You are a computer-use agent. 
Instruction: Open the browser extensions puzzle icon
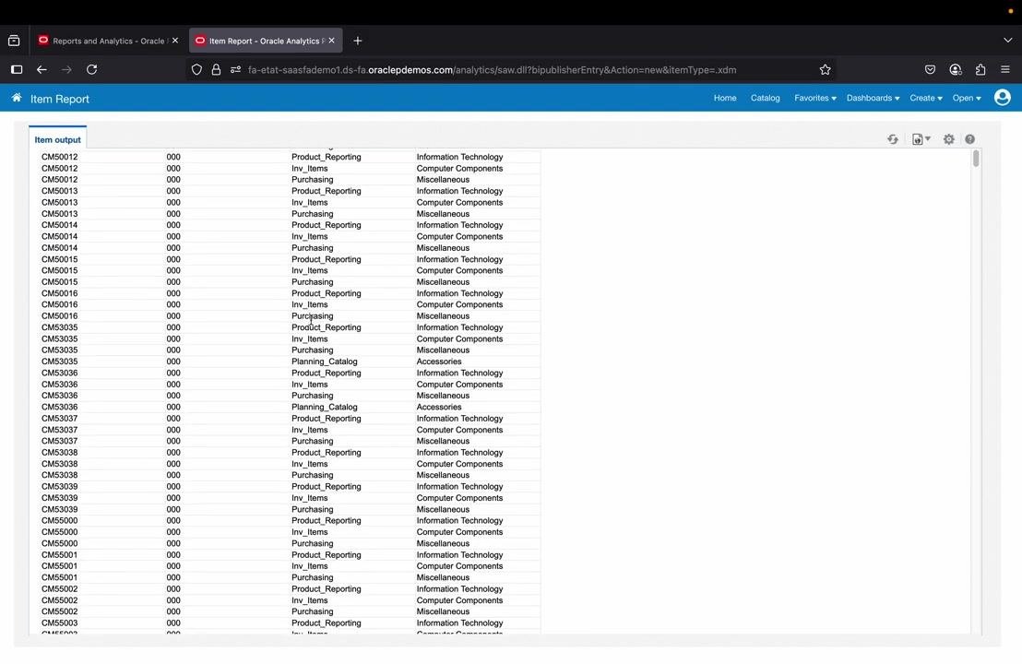[980, 70]
